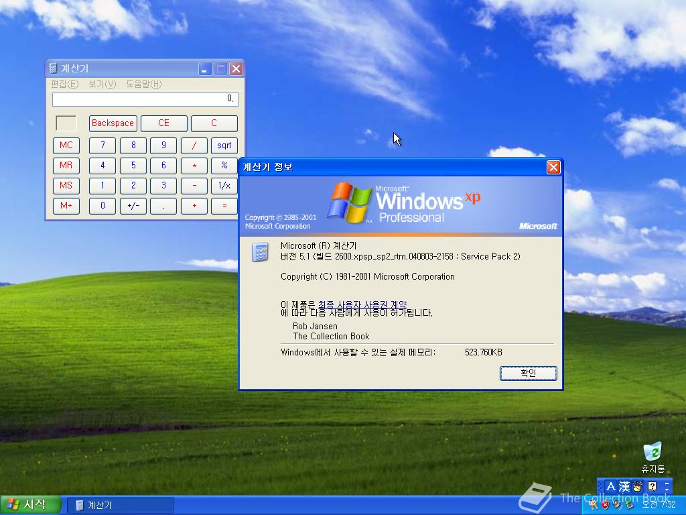Image resolution: width=686 pixels, height=515 pixels.
Task: Click the Backspace button in calculator
Action: 113,123
